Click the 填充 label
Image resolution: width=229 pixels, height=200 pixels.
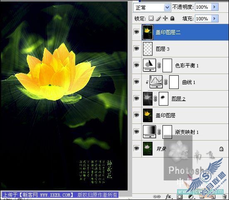[188, 19]
